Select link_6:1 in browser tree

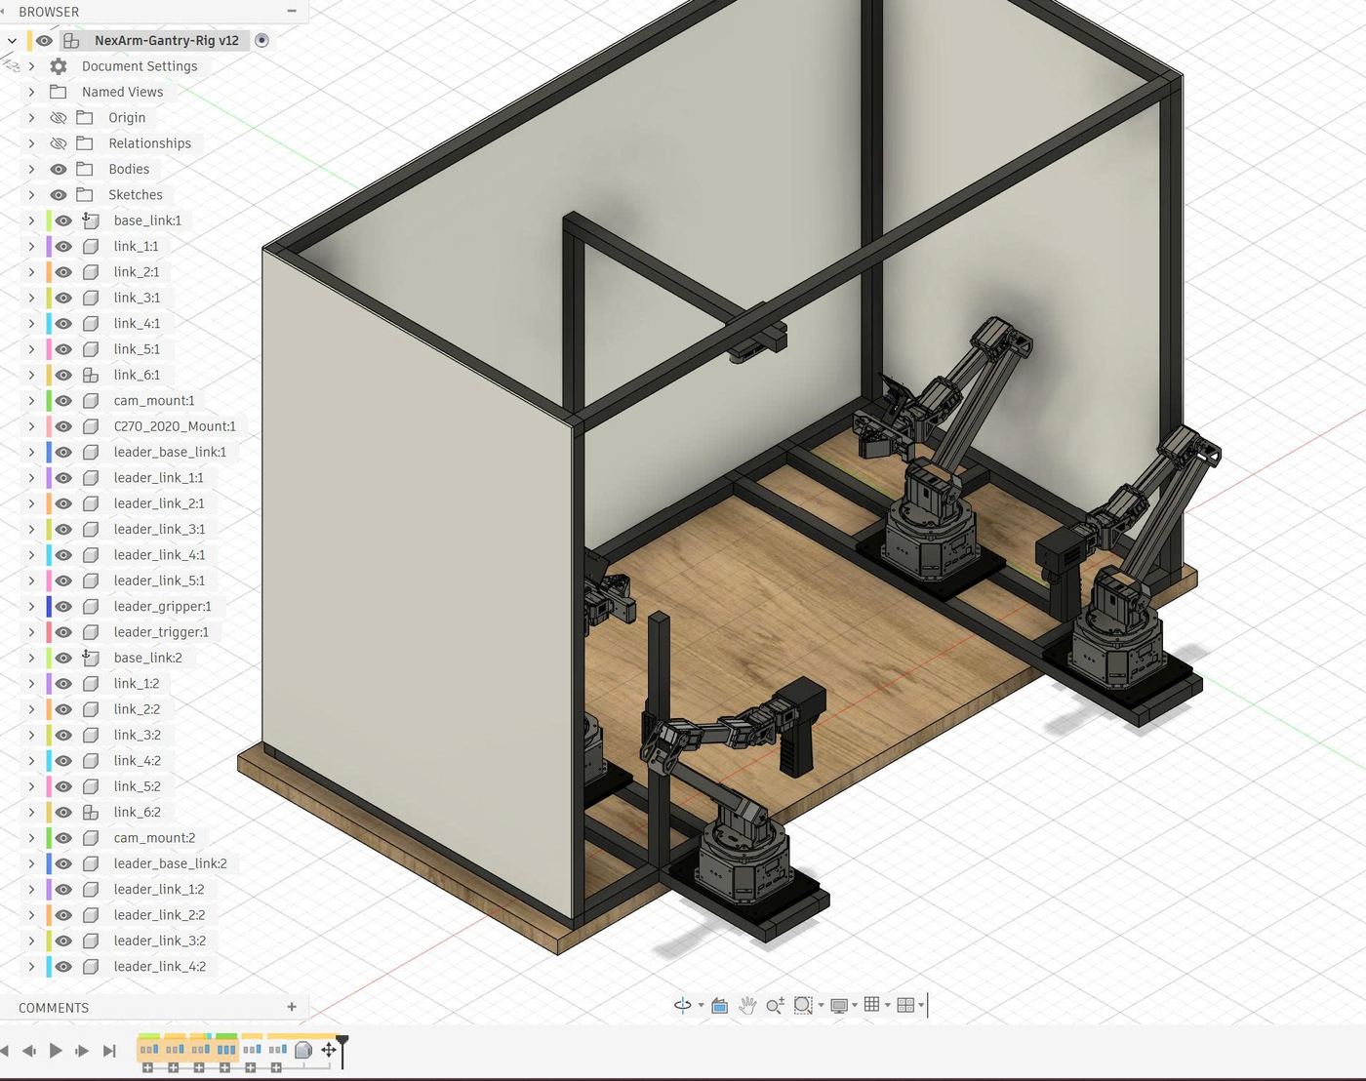[137, 375]
